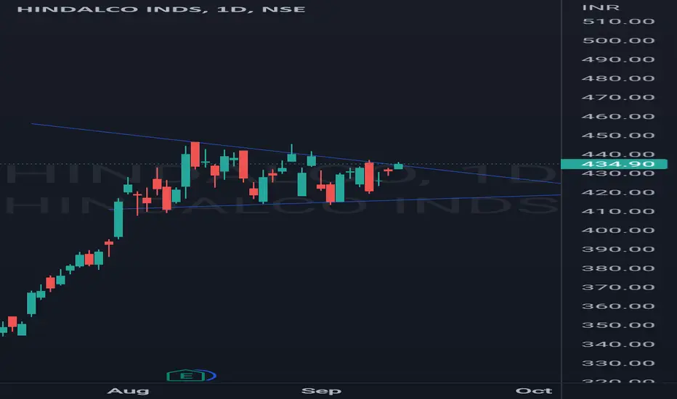
Task: Click the 370.00 price axis label
Action: [618, 287]
